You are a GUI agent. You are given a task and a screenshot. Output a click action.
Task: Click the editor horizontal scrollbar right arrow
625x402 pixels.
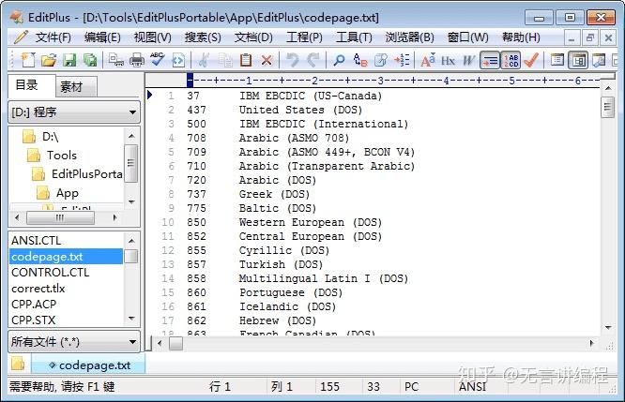[591, 343]
